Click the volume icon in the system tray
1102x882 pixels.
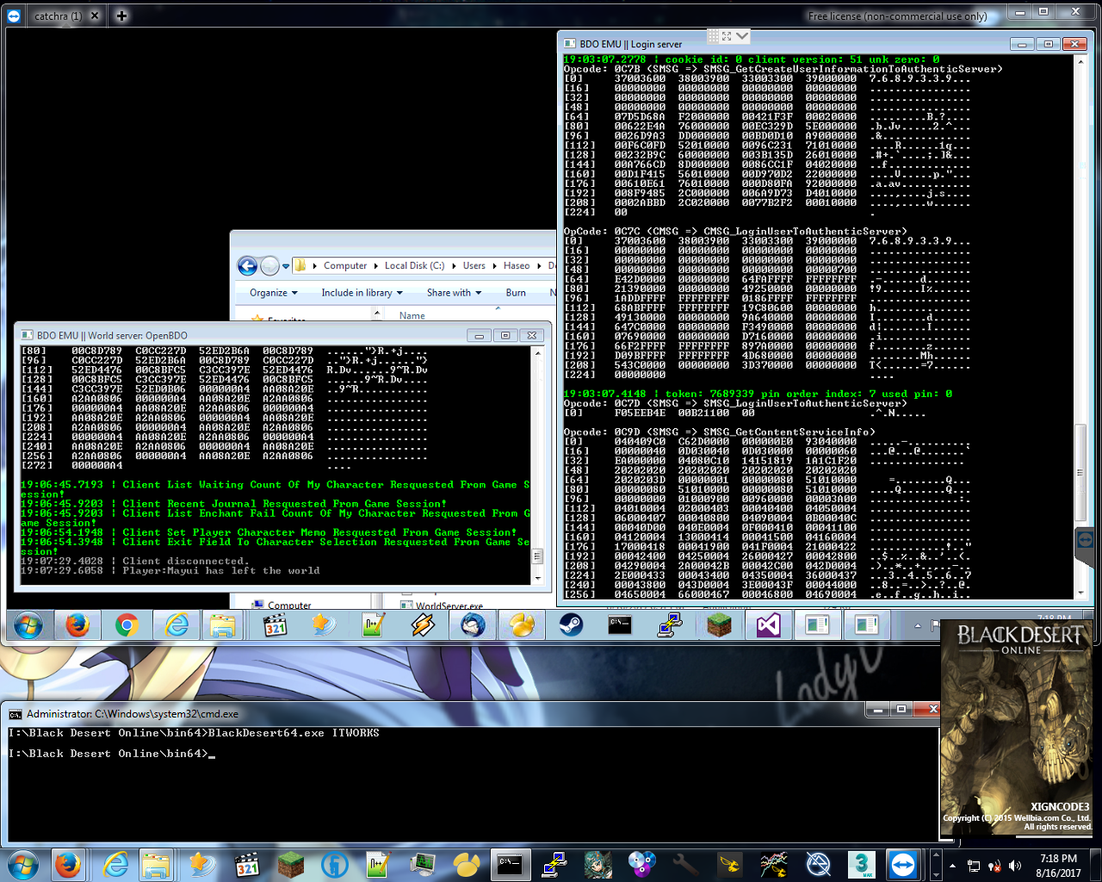(1015, 866)
